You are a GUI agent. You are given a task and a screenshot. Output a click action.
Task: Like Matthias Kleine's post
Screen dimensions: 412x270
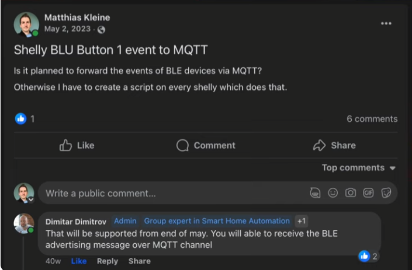click(x=77, y=145)
